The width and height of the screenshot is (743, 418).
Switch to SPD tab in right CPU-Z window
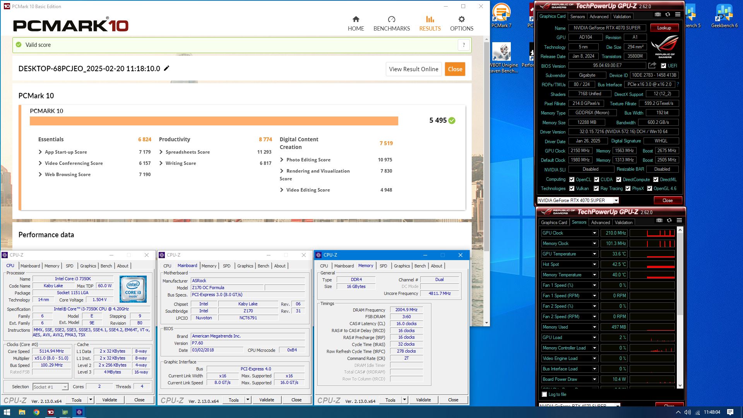[383, 266]
